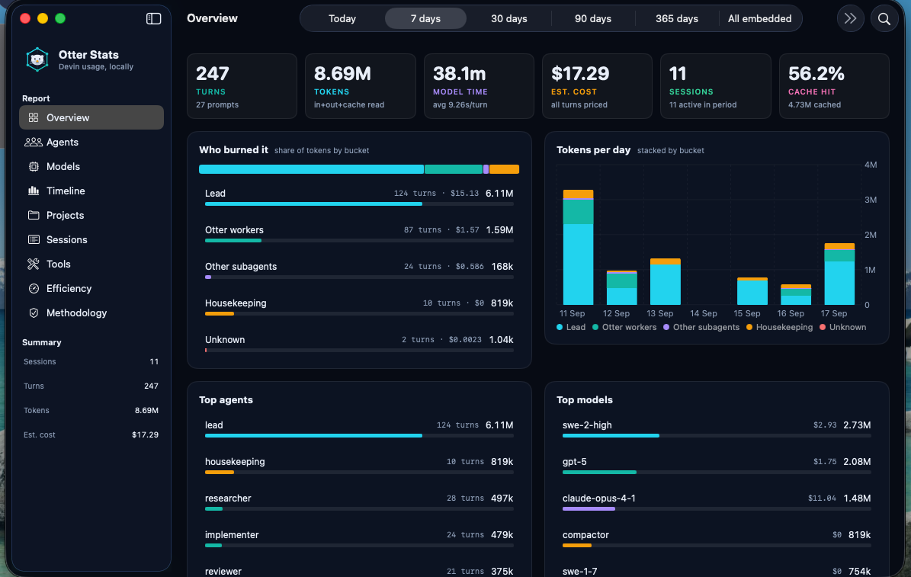The image size is (911, 577).
Task: Click the 13 Sep stacked bar
Action: (666, 282)
